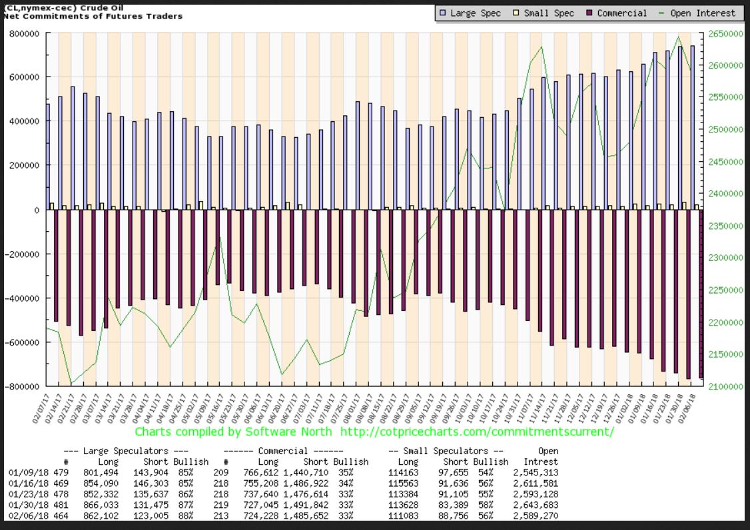Click the 800000 label on left axis
This screenshot has width=750, height=530.
tap(24, 33)
